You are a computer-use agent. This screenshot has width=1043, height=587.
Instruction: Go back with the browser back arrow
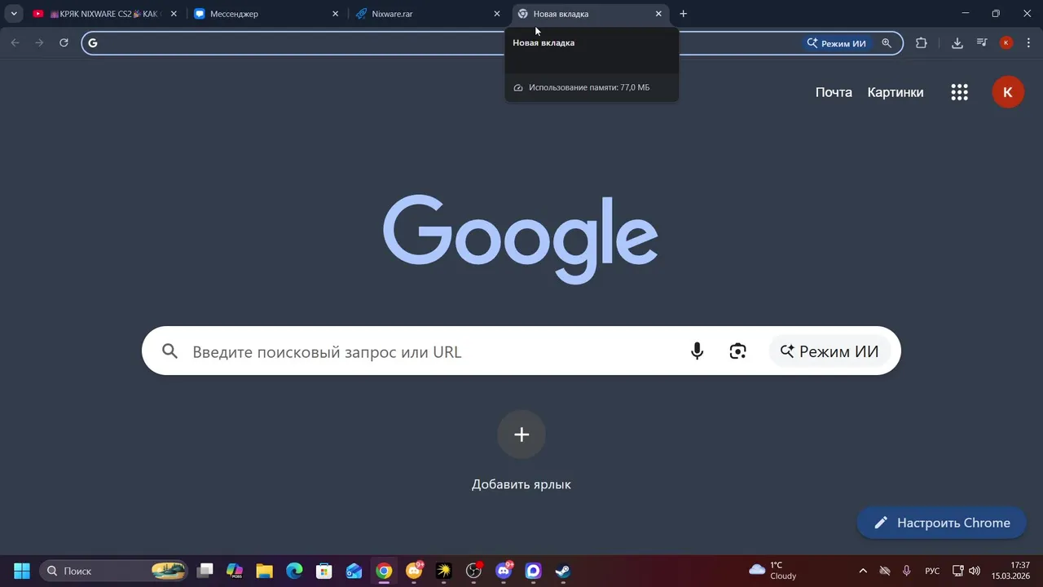[15, 42]
